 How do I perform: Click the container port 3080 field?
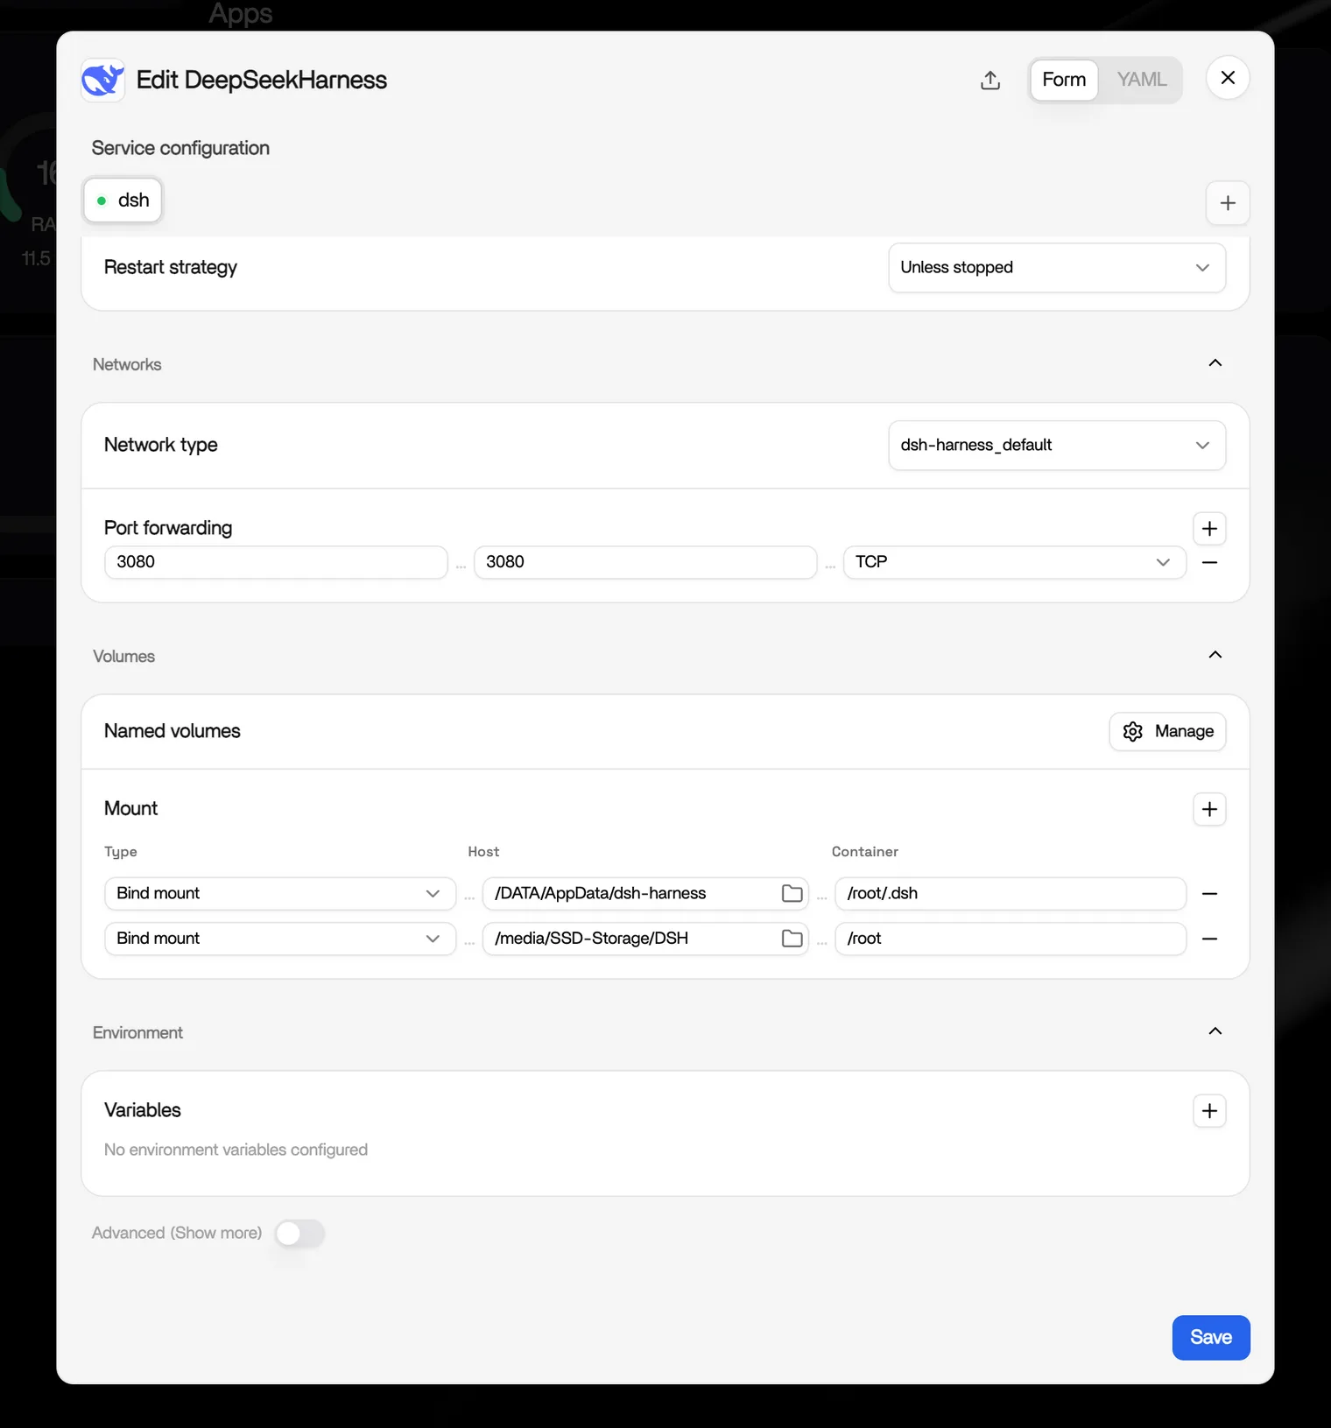[645, 562]
